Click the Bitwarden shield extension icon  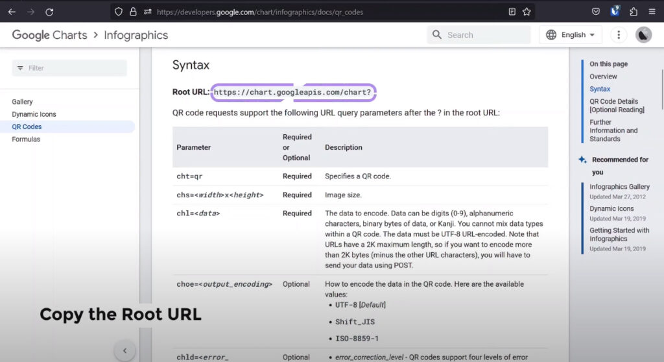click(x=615, y=12)
